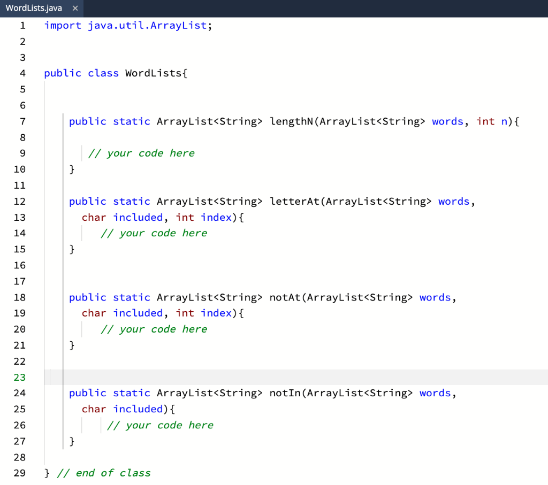Image resolution: width=548 pixels, height=485 pixels.
Task: Click the import java.util.ArrayList statement
Action: point(127,25)
